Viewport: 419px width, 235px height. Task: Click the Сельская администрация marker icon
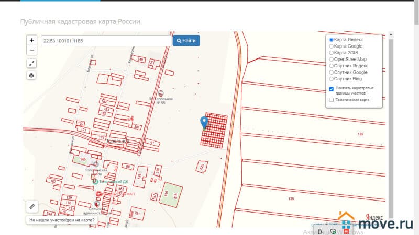[97, 204]
